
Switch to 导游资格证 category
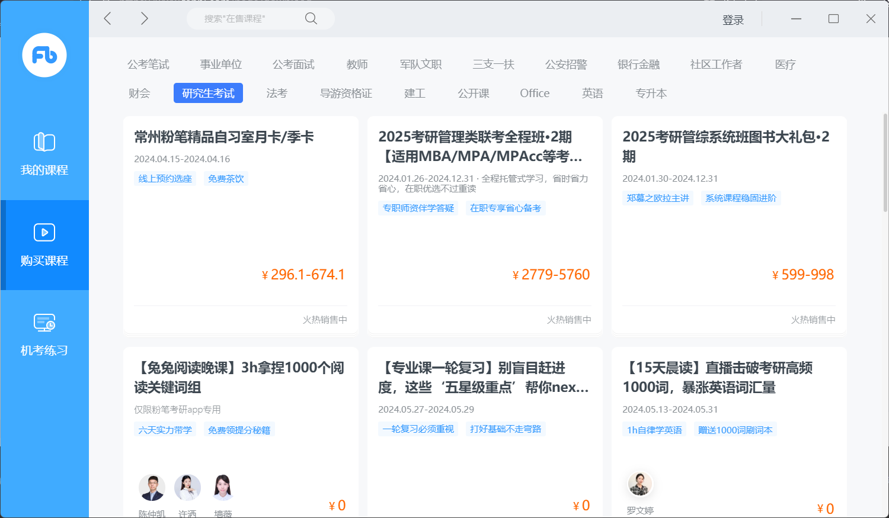click(x=346, y=94)
